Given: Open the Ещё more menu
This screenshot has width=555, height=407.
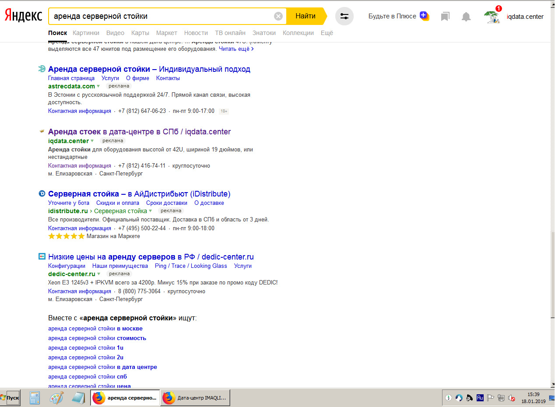Looking at the screenshot, I should (327, 33).
